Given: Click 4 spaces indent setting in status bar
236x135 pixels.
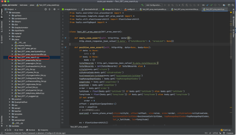Looking at the screenshot, I should point(230,133).
